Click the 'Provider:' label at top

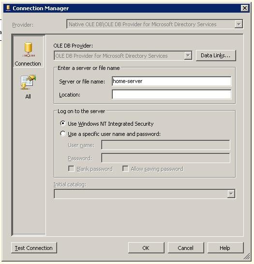pyautogui.click(x=23, y=25)
